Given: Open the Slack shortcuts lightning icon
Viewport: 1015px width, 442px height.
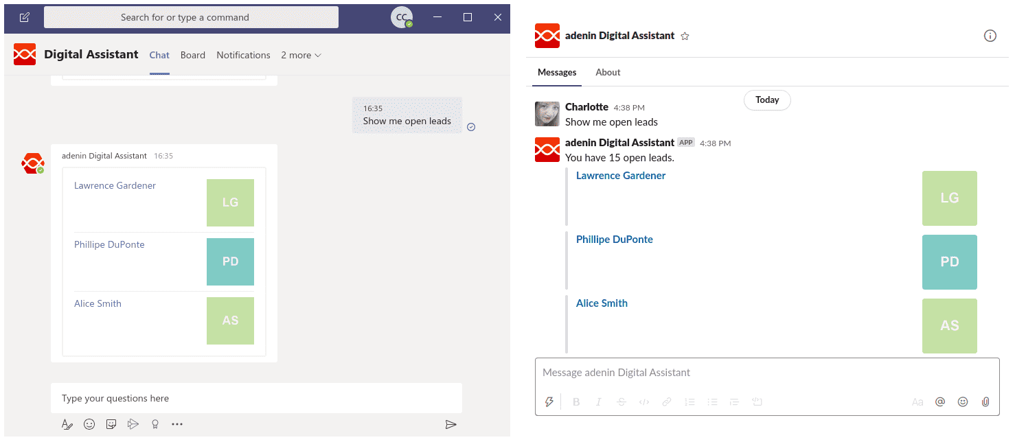Looking at the screenshot, I should (x=549, y=402).
